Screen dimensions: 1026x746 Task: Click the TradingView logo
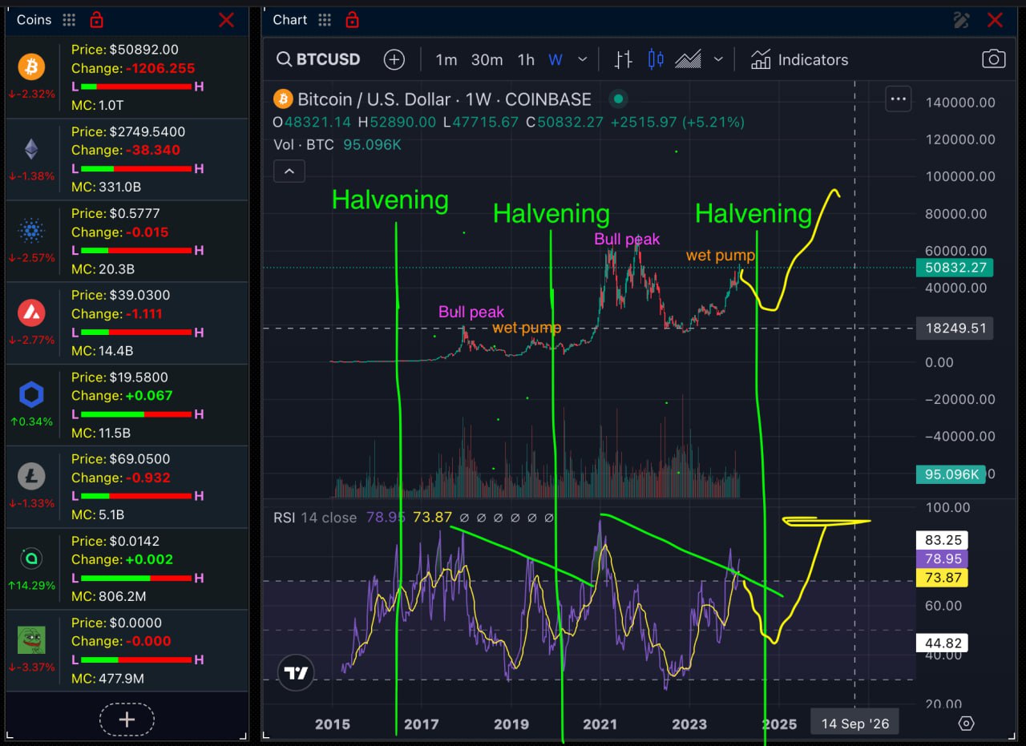[297, 673]
